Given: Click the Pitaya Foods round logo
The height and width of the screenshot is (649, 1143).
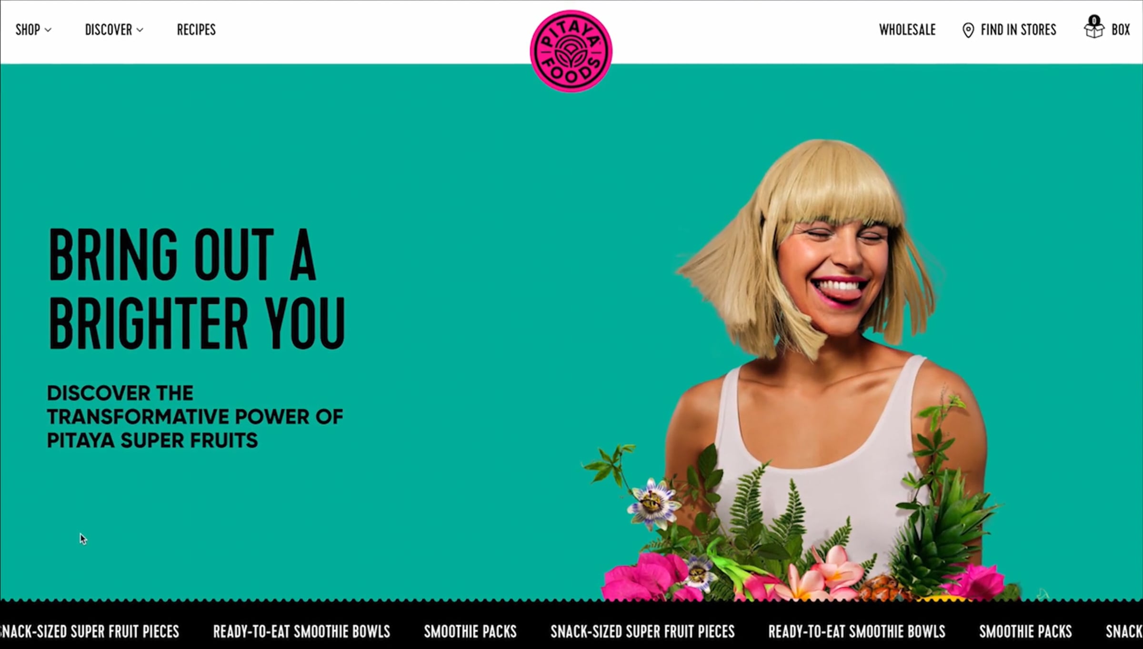Looking at the screenshot, I should click(x=571, y=51).
